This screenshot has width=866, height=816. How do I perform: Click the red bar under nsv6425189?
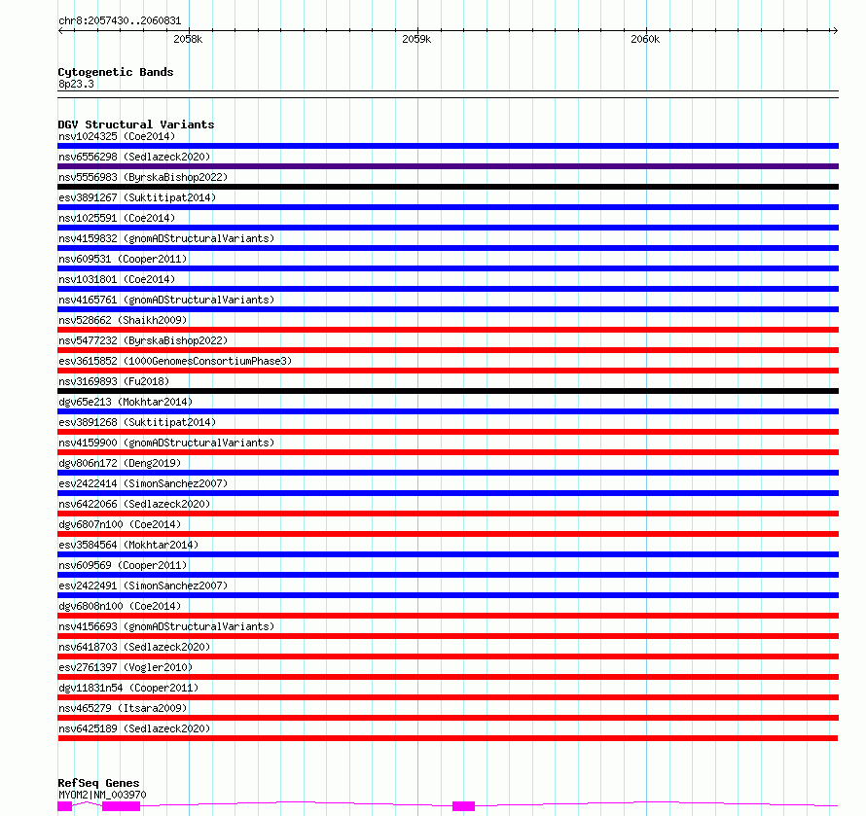click(x=448, y=738)
